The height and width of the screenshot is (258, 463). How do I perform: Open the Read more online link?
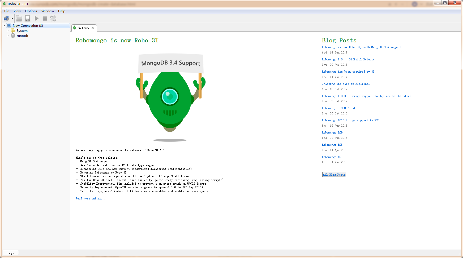pyautogui.click(x=91, y=199)
